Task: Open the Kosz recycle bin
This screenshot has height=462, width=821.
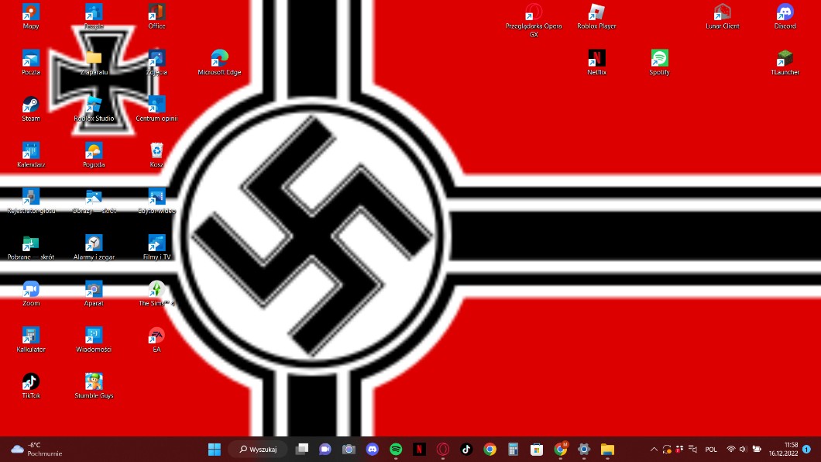Action: coord(156,151)
